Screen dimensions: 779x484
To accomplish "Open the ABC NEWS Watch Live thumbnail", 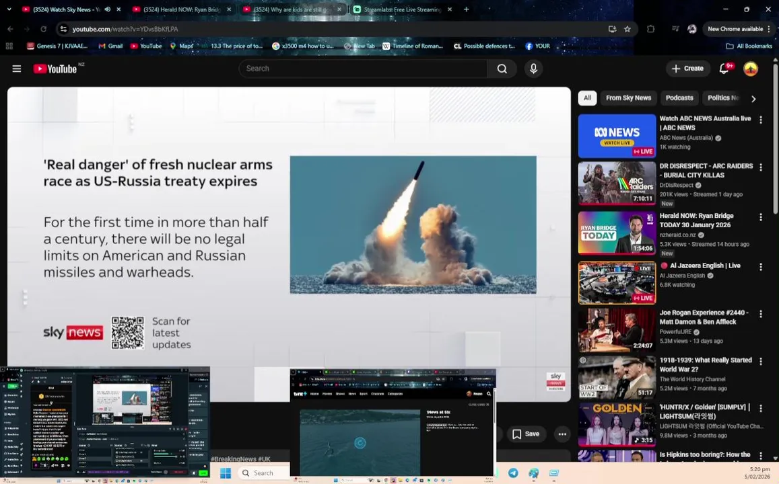I will [617, 136].
